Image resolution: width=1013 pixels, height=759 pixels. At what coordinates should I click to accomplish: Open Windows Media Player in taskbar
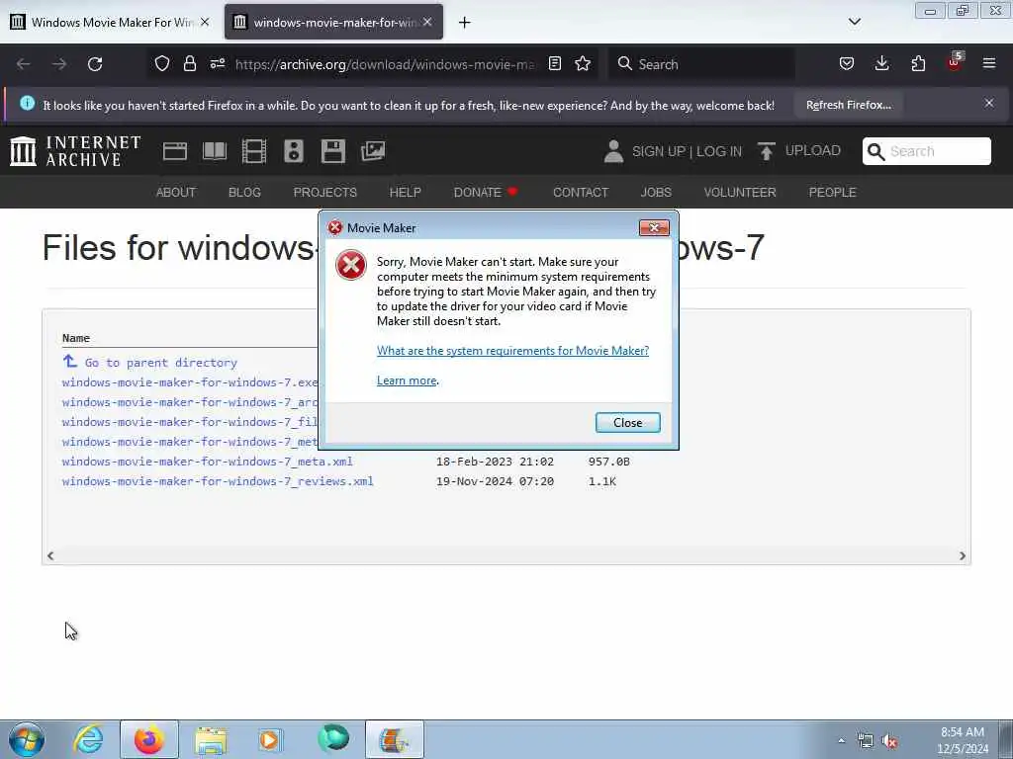(x=270, y=739)
